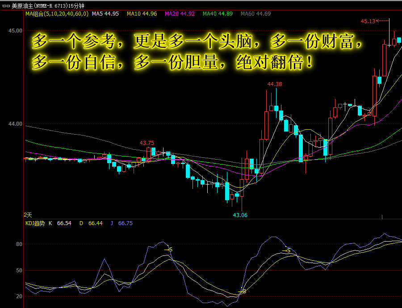The height and width of the screenshot is (308, 402).
Task: Click the MA5 44.95 value label
Action: (x=105, y=14)
